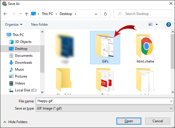Click the sidebar scroll up arrow
Screen dimensions: 175x128
[x=42, y=32]
